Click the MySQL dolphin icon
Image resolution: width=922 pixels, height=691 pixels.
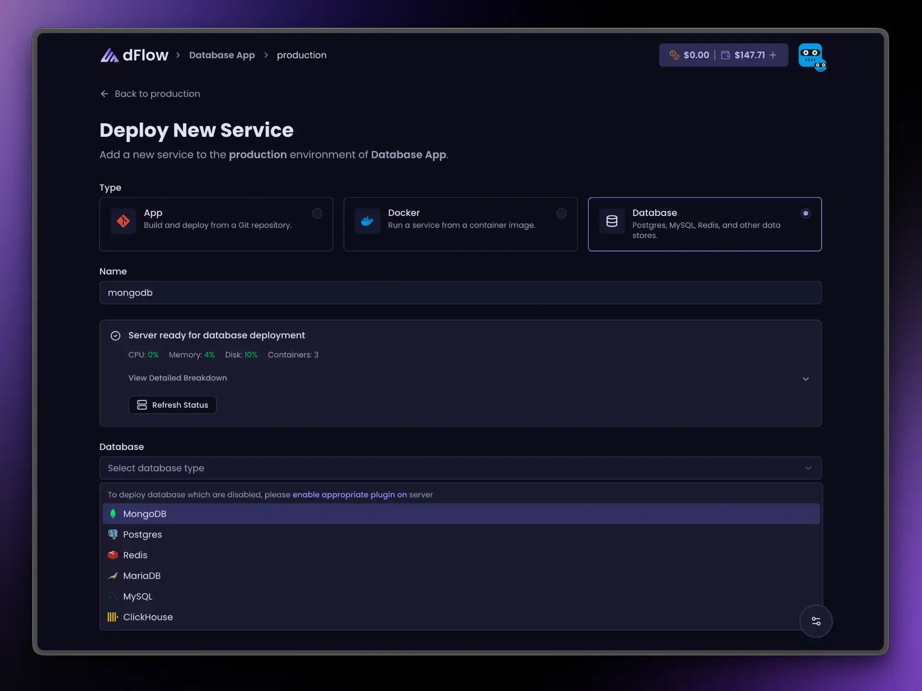(113, 596)
